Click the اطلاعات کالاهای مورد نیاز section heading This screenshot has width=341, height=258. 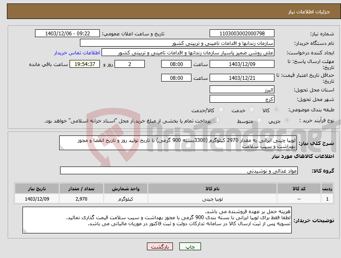coord(303,156)
